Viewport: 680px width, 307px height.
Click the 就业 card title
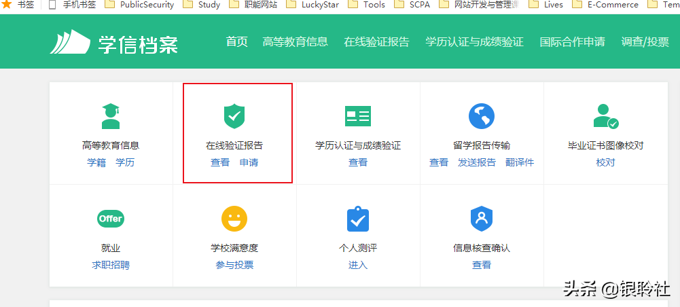(111, 249)
